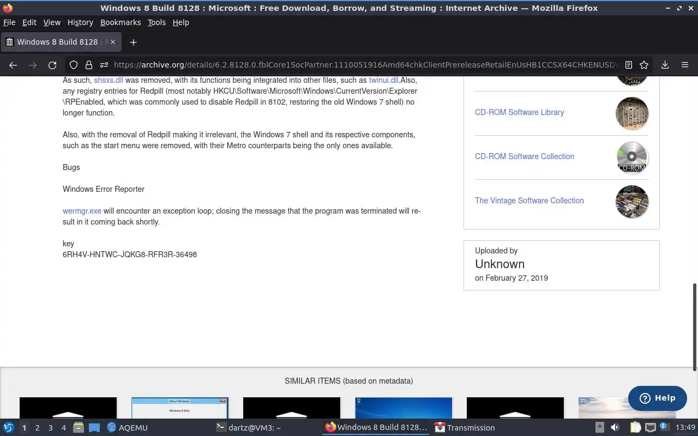Switch to Transmission taskbar window
698x436 pixels.
pyautogui.click(x=465, y=428)
